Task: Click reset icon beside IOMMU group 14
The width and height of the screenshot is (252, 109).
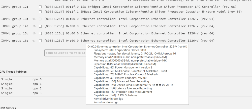Action: pos(34,26)
